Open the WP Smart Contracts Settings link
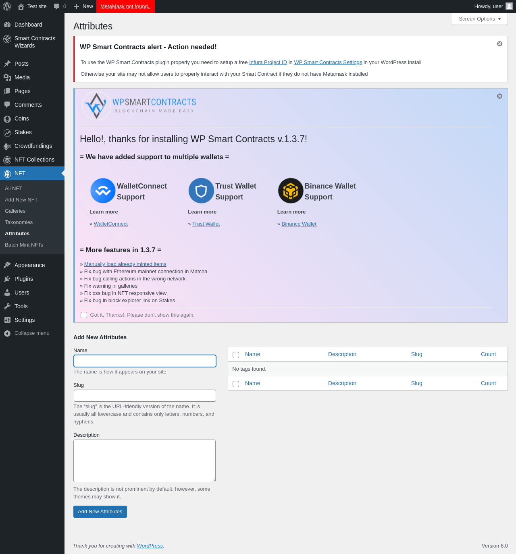This screenshot has width=516, height=554. [x=328, y=62]
